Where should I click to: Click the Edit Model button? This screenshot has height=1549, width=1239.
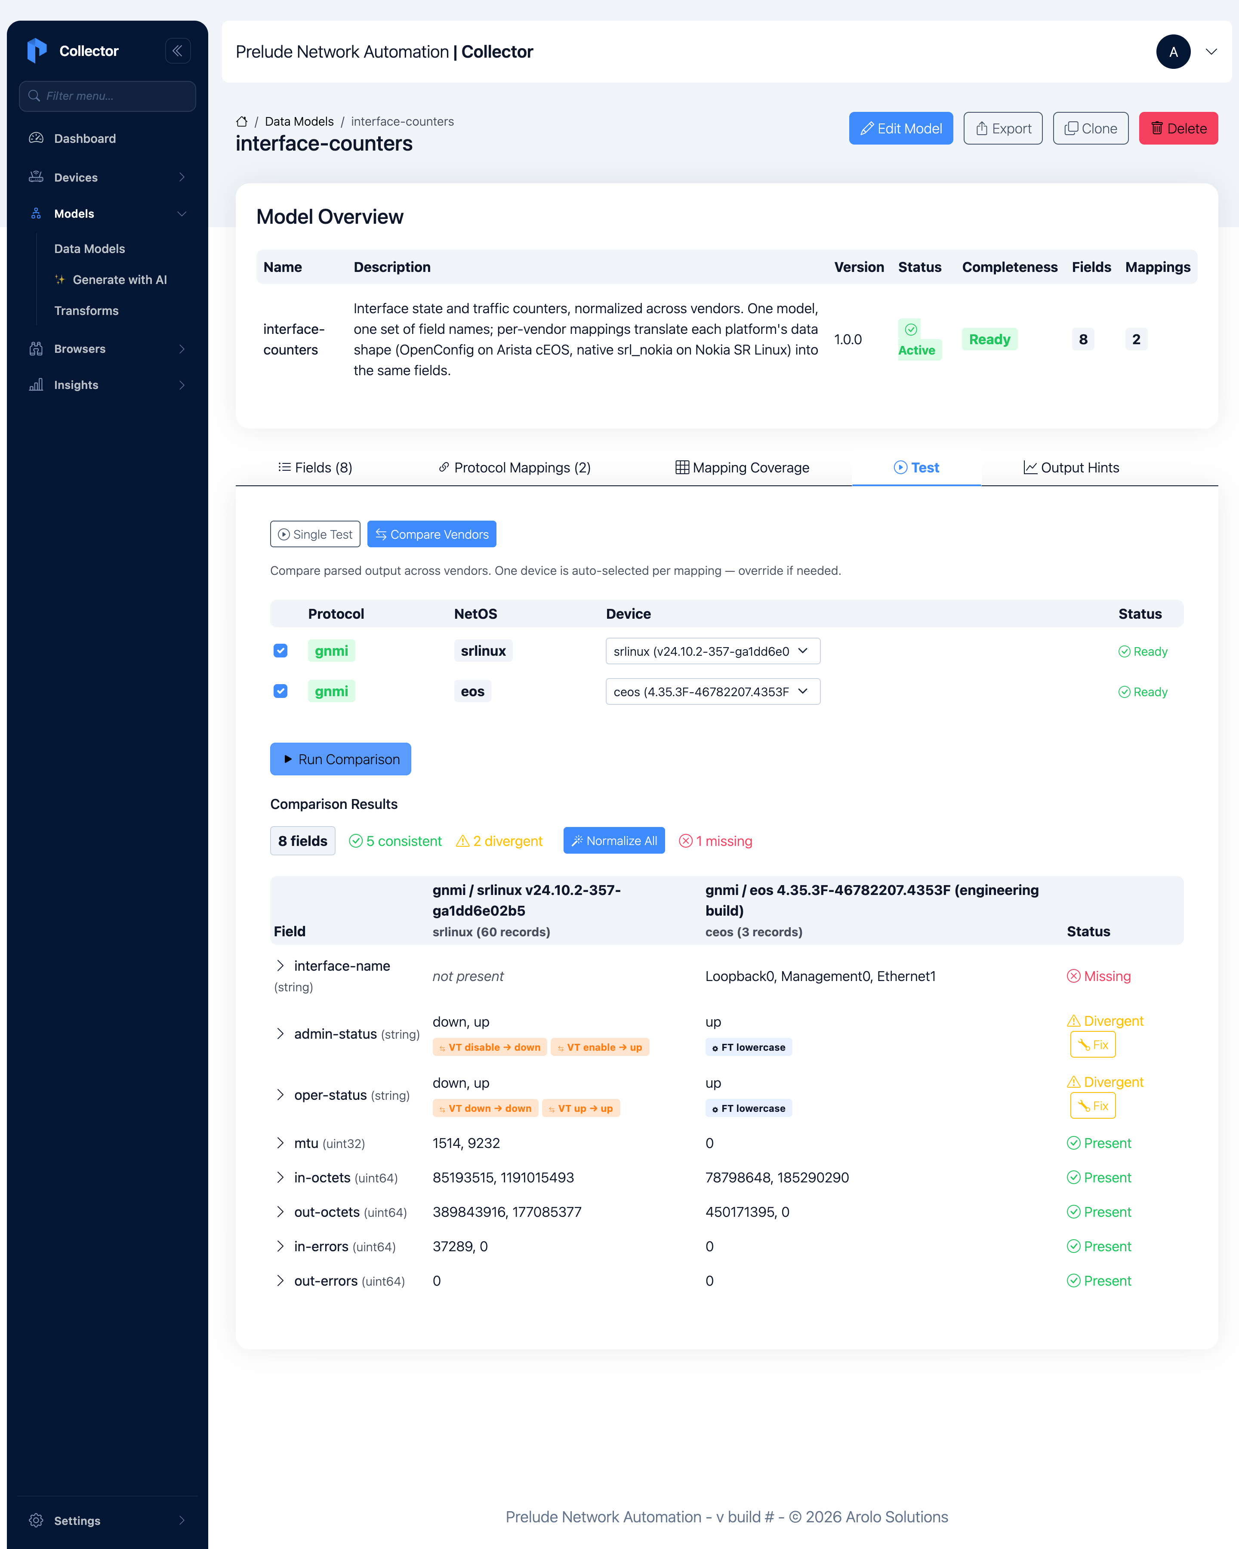pos(901,129)
